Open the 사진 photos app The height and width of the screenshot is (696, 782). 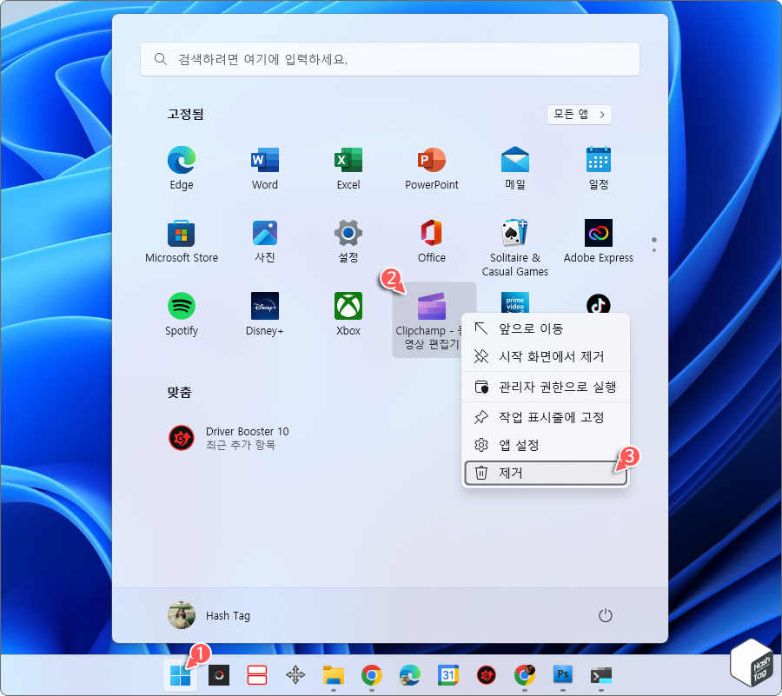tap(264, 233)
